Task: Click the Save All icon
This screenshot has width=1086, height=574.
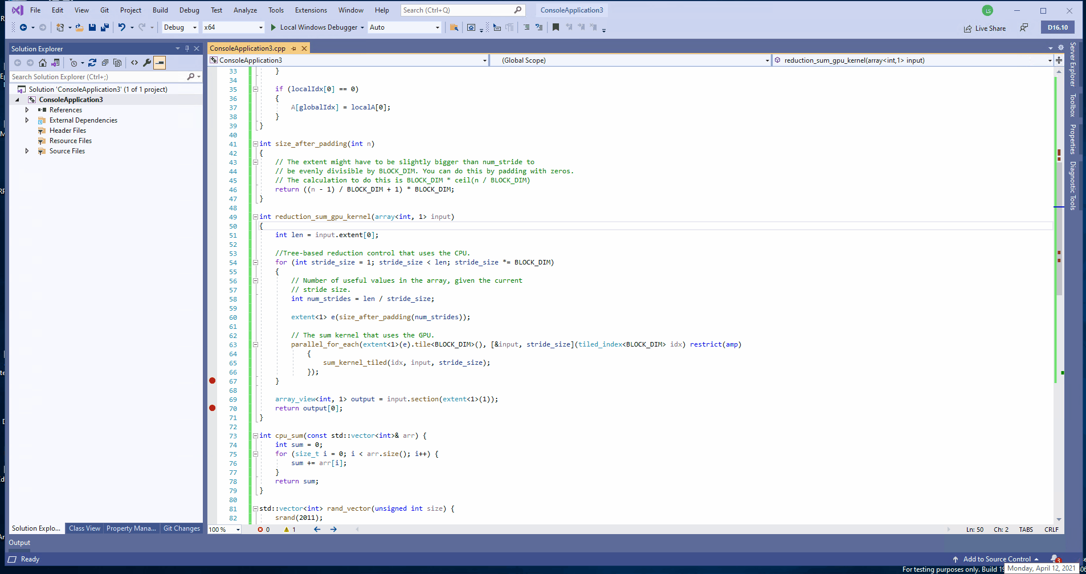Action: point(104,27)
